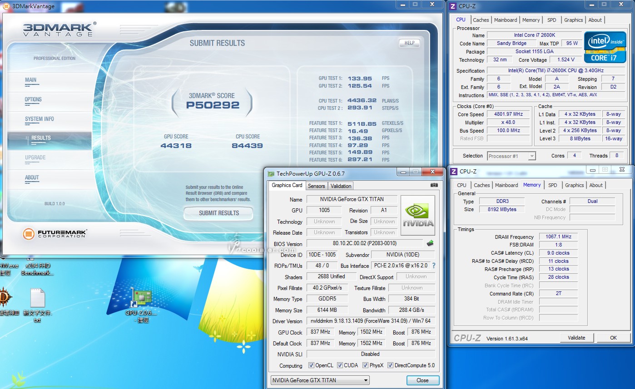635x389 pixels.
Task: Click the CAS# Latency value 9.0 clocks
Action: 559,253
